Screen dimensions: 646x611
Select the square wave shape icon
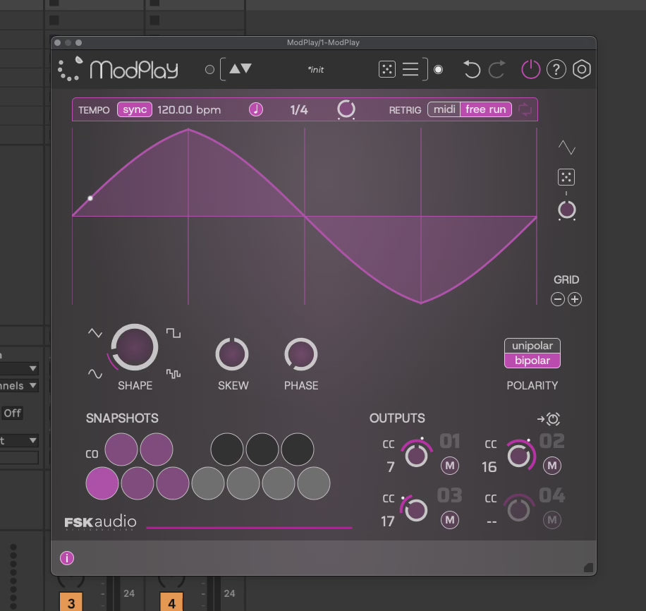173,333
